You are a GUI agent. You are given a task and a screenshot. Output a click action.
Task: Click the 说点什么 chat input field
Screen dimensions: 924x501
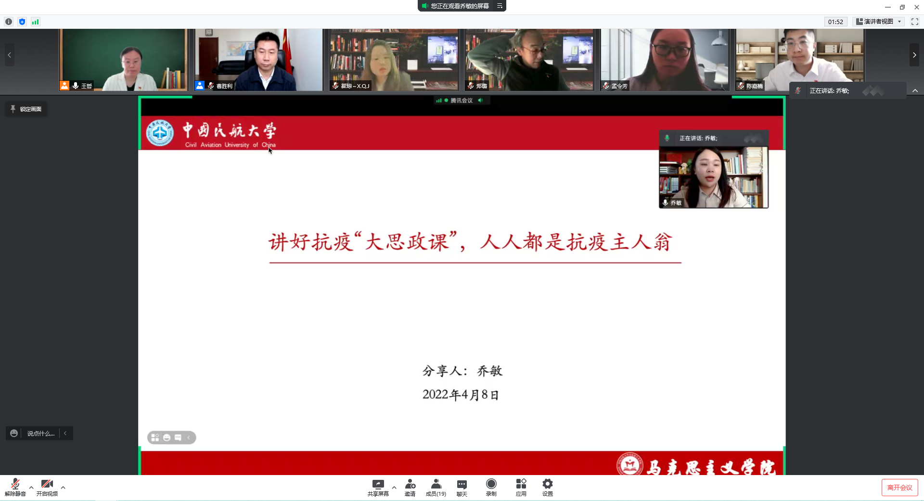tap(40, 433)
